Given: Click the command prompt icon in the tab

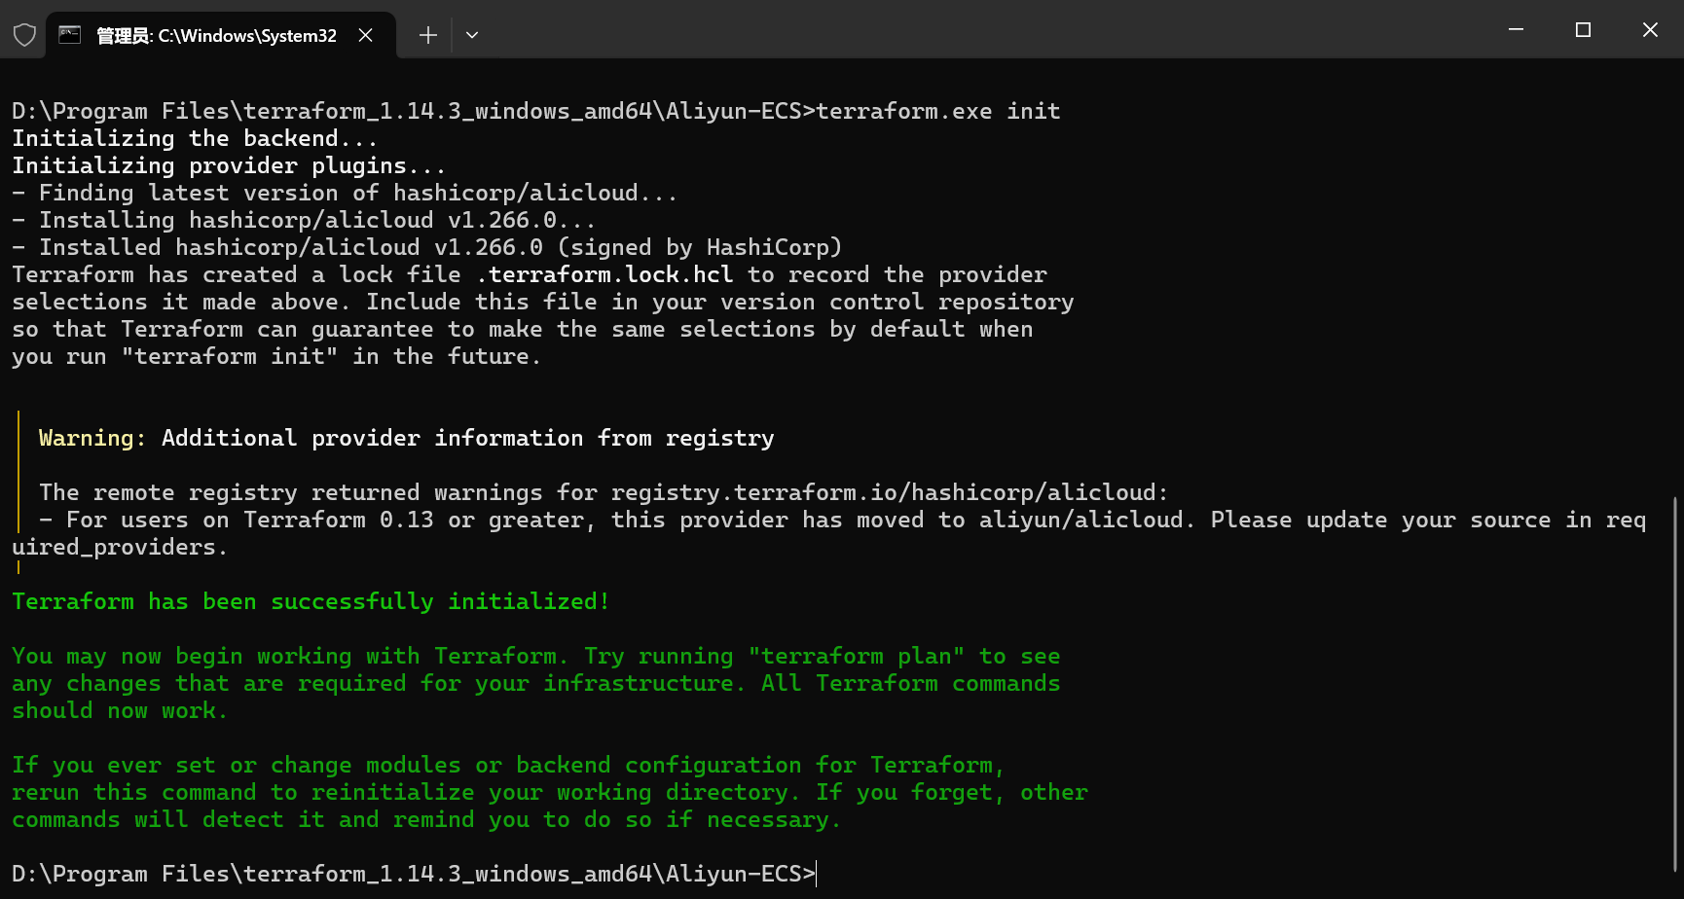Looking at the screenshot, I should tap(70, 35).
